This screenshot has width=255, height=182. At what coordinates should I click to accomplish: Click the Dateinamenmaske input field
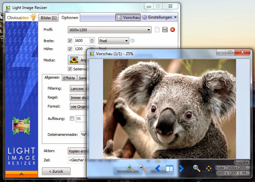point(84,135)
